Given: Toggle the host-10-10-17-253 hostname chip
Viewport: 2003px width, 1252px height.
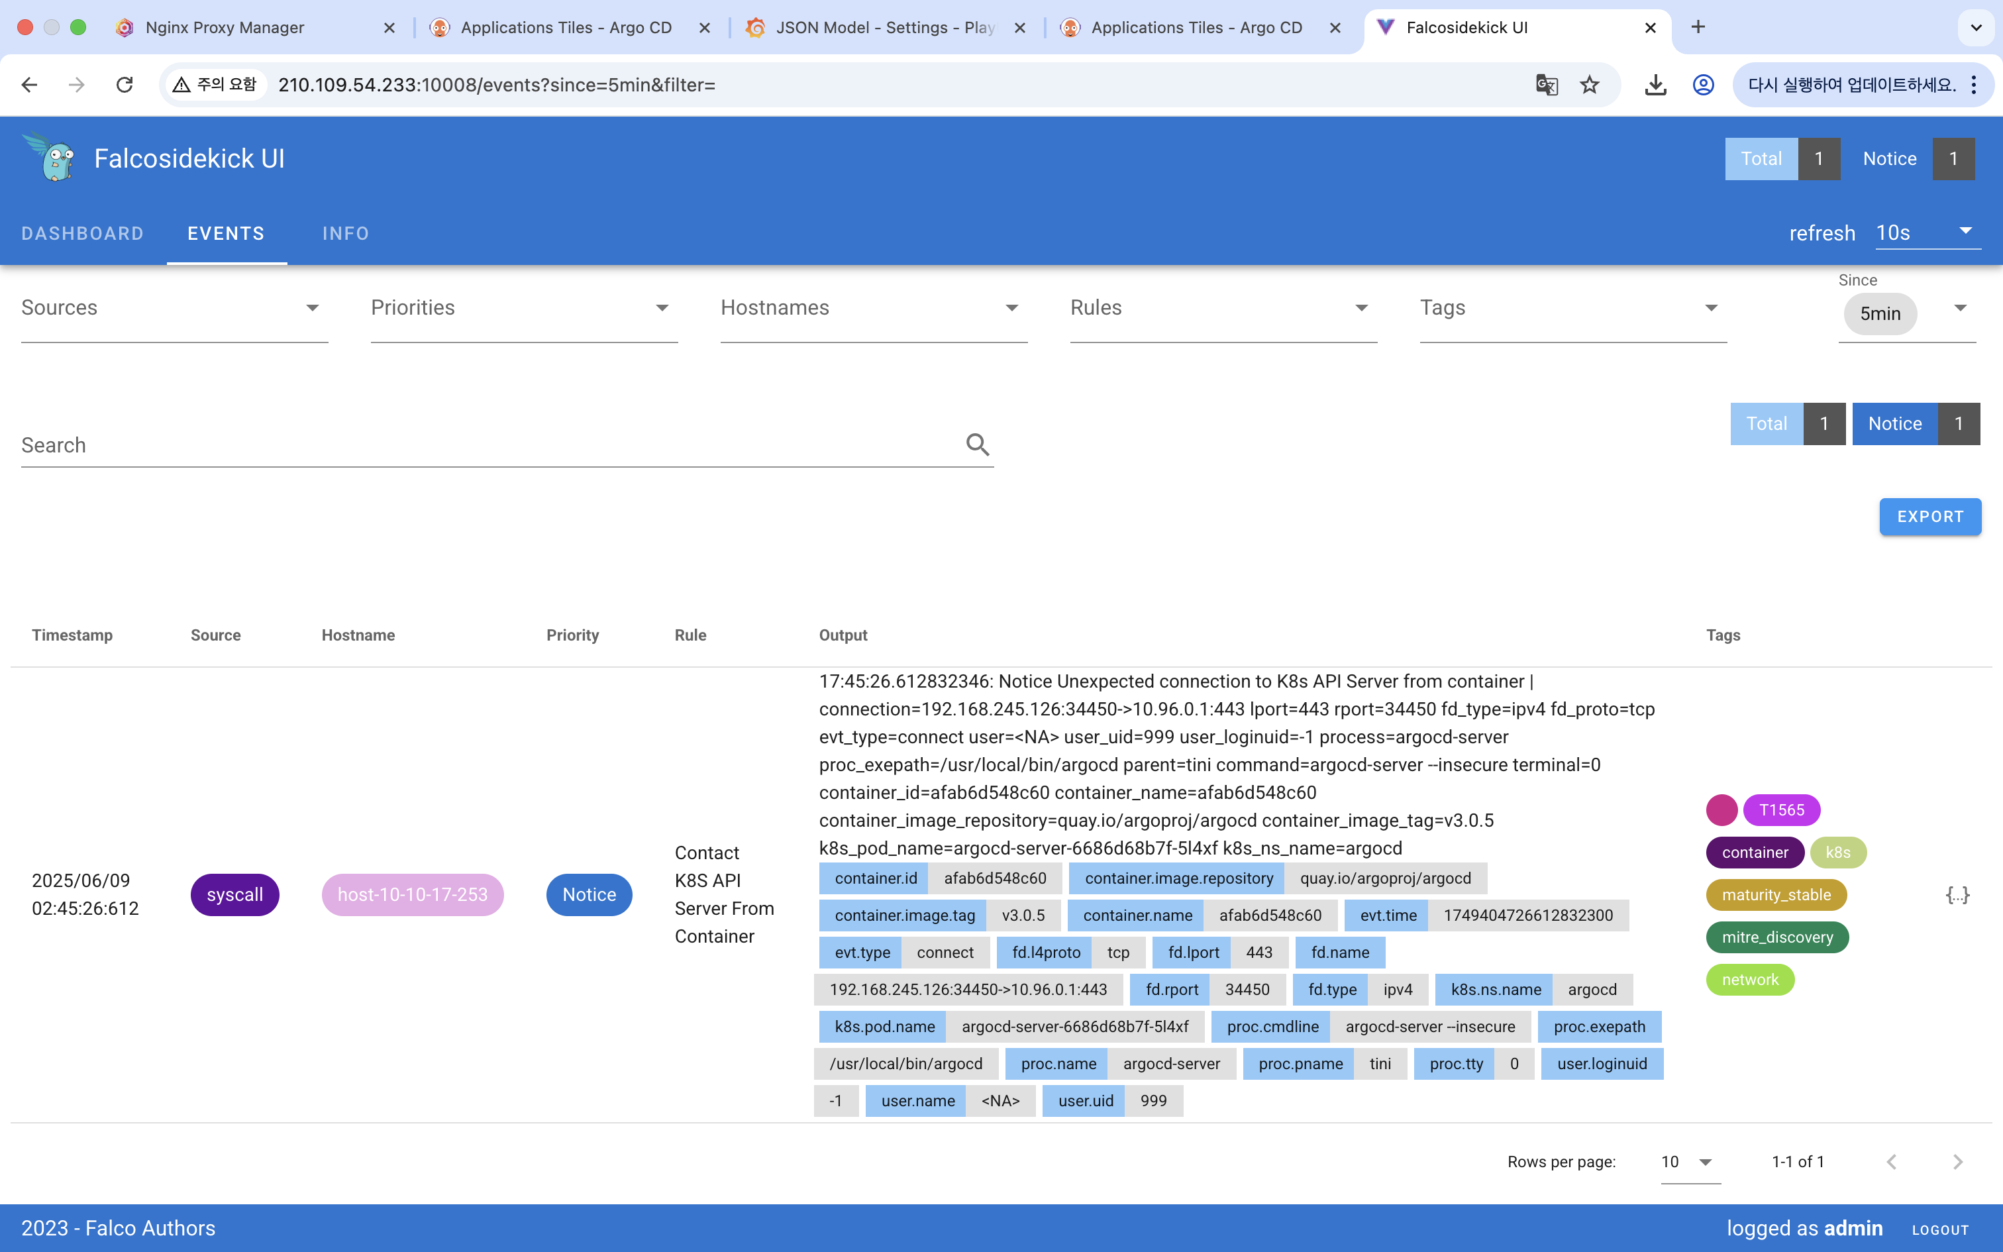Looking at the screenshot, I should point(412,894).
